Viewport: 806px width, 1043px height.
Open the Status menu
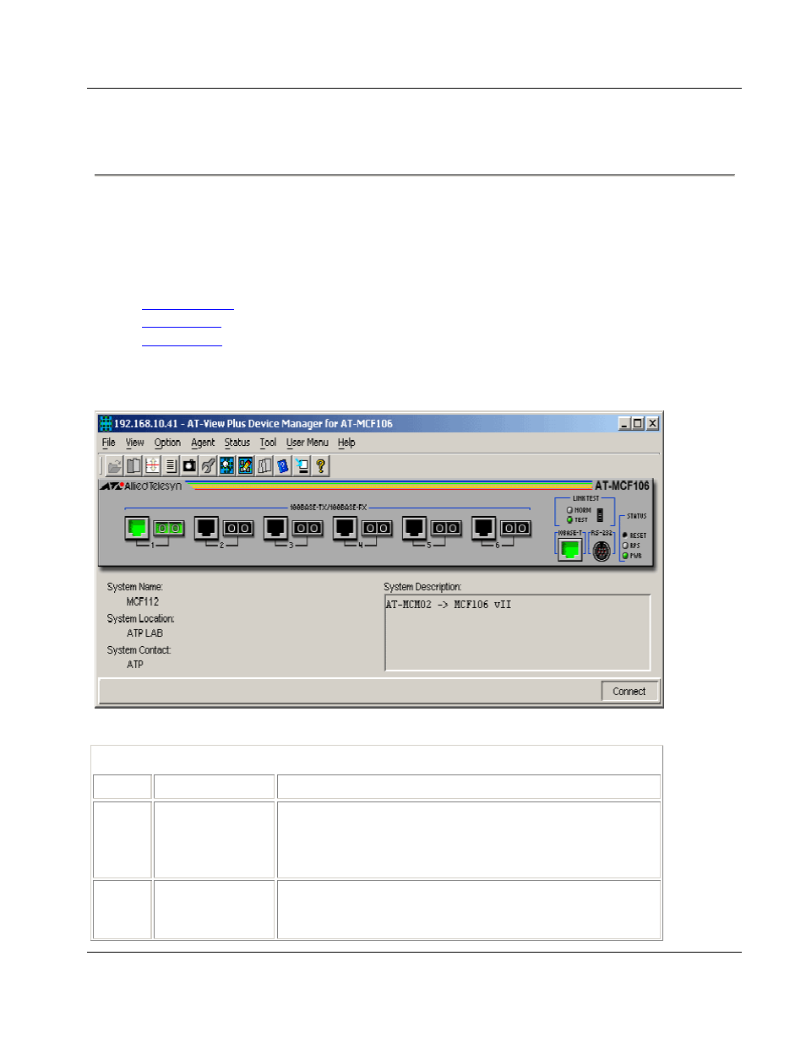tap(237, 443)
